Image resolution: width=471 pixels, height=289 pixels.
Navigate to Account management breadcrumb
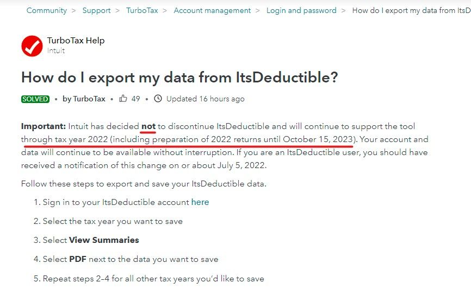[x=212, y=10]
